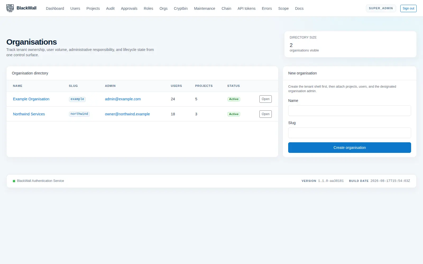
Task: Click projects count 5 for Example Organisation
Action: pos(196,99)
